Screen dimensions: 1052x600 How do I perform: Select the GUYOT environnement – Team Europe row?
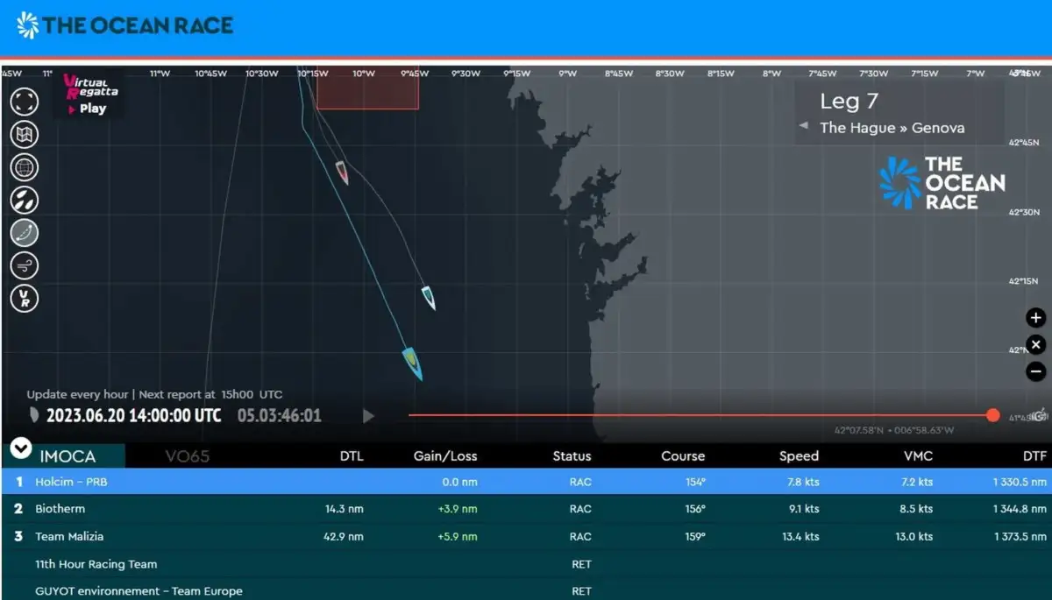coord(526,590)
